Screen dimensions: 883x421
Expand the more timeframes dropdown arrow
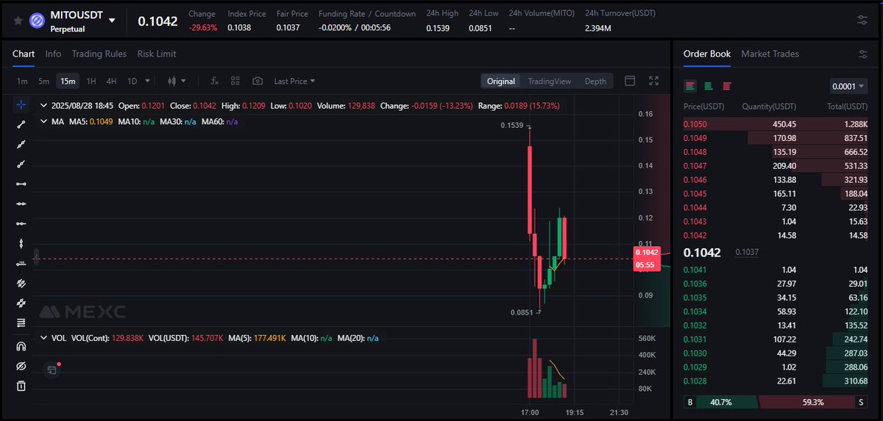click(148, 81)
